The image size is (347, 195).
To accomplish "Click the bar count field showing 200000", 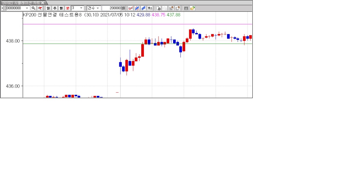I will point(111,8).
